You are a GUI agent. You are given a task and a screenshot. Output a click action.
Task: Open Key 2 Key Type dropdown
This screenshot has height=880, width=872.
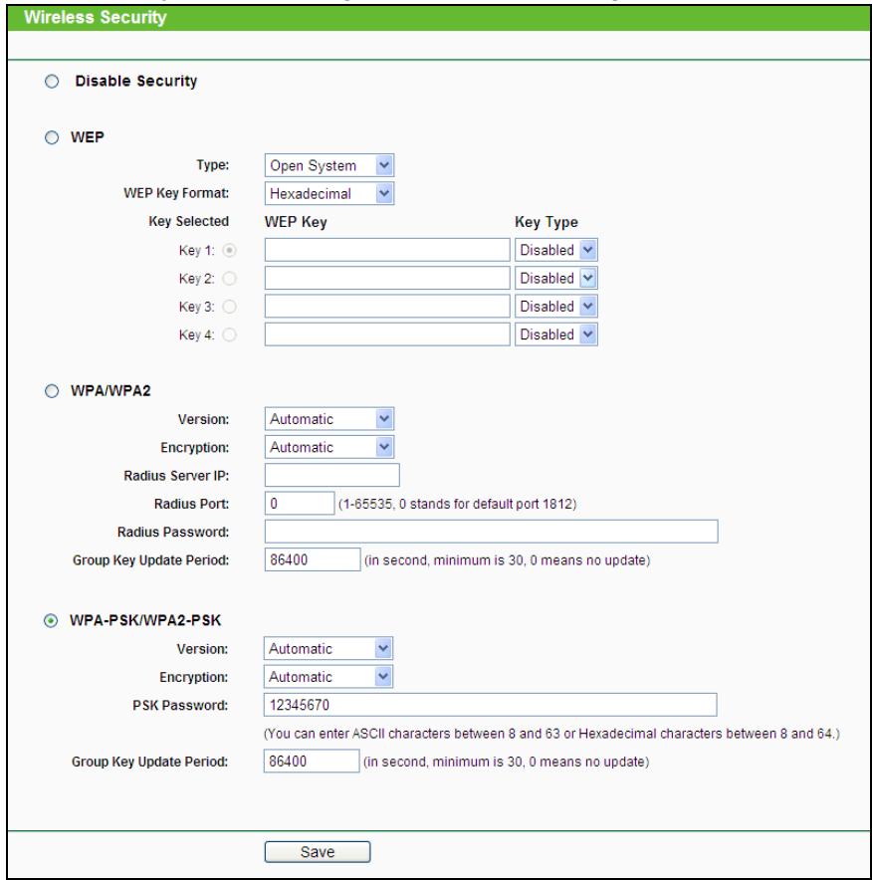557,279
